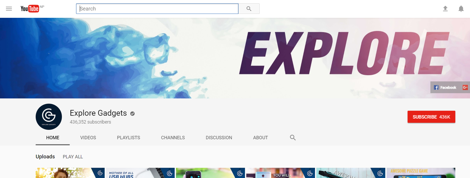Click the EXPLORE channel banner art

[235, 58]
